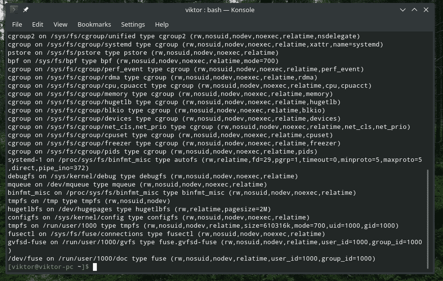Maximize the Konsole window
The image size is (443, 281).
[x=414, y=10]
